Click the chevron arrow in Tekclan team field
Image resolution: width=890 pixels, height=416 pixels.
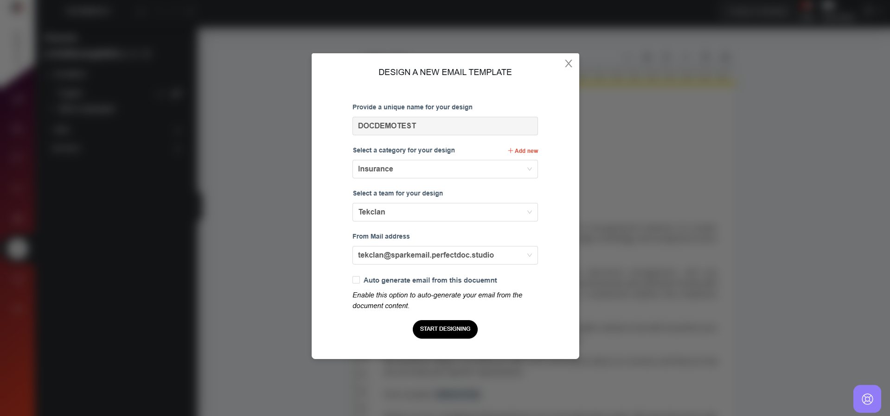pos(529,212)
